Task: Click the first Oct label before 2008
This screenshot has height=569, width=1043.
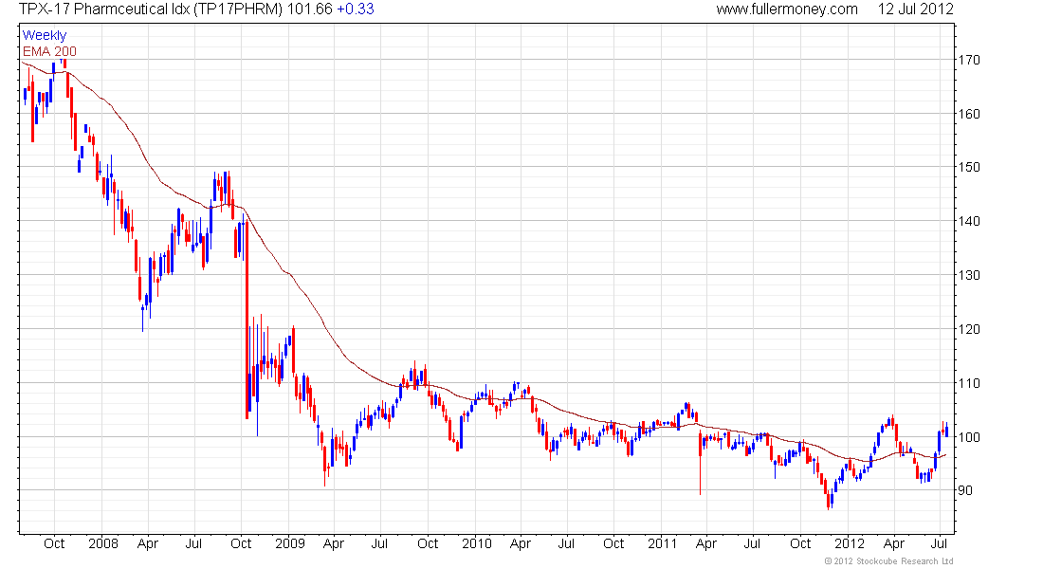Action: pos(54,543)
